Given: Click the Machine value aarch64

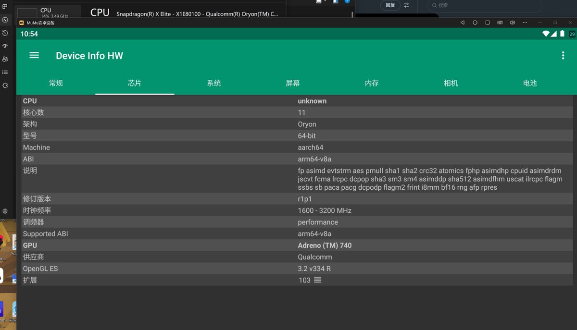Looking at the screenshot, I should [x=311, y=147].
